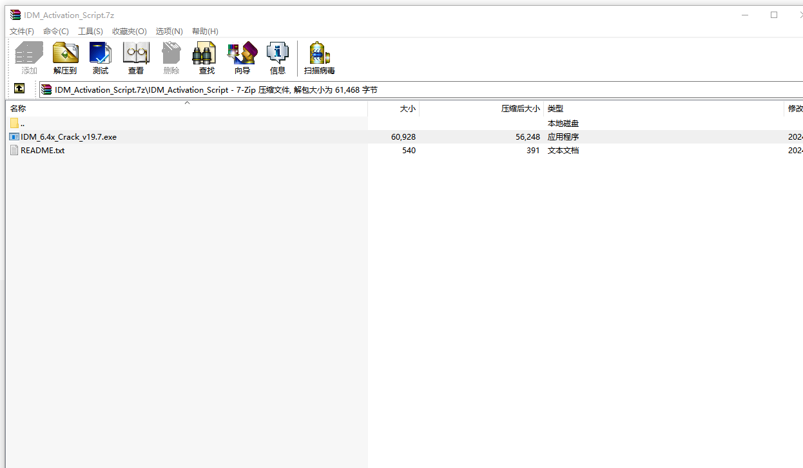Click the WinRAR icon in the title bar
803x468 pixels.
pyautogui.click(x=15, y=15)
